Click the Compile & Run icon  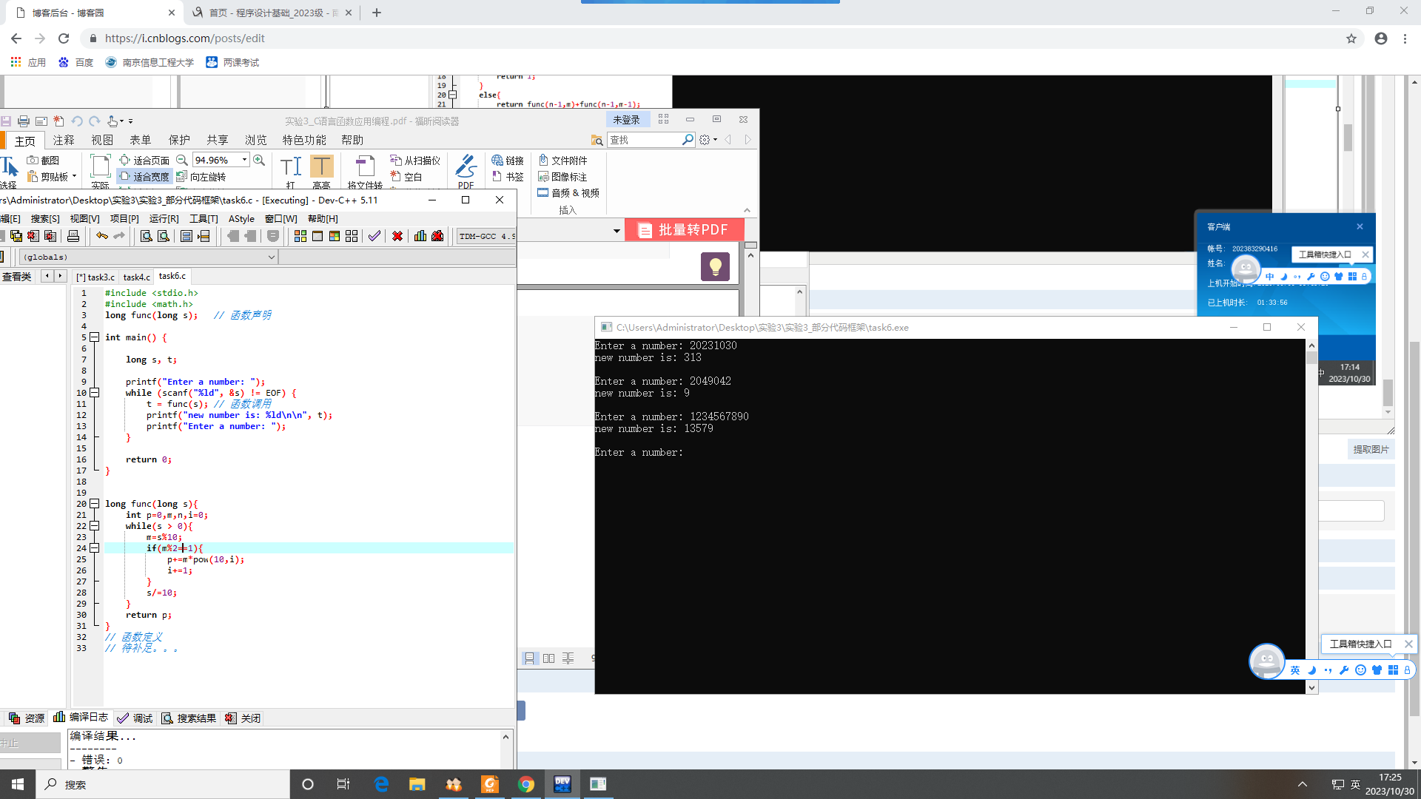click(335, 236)
